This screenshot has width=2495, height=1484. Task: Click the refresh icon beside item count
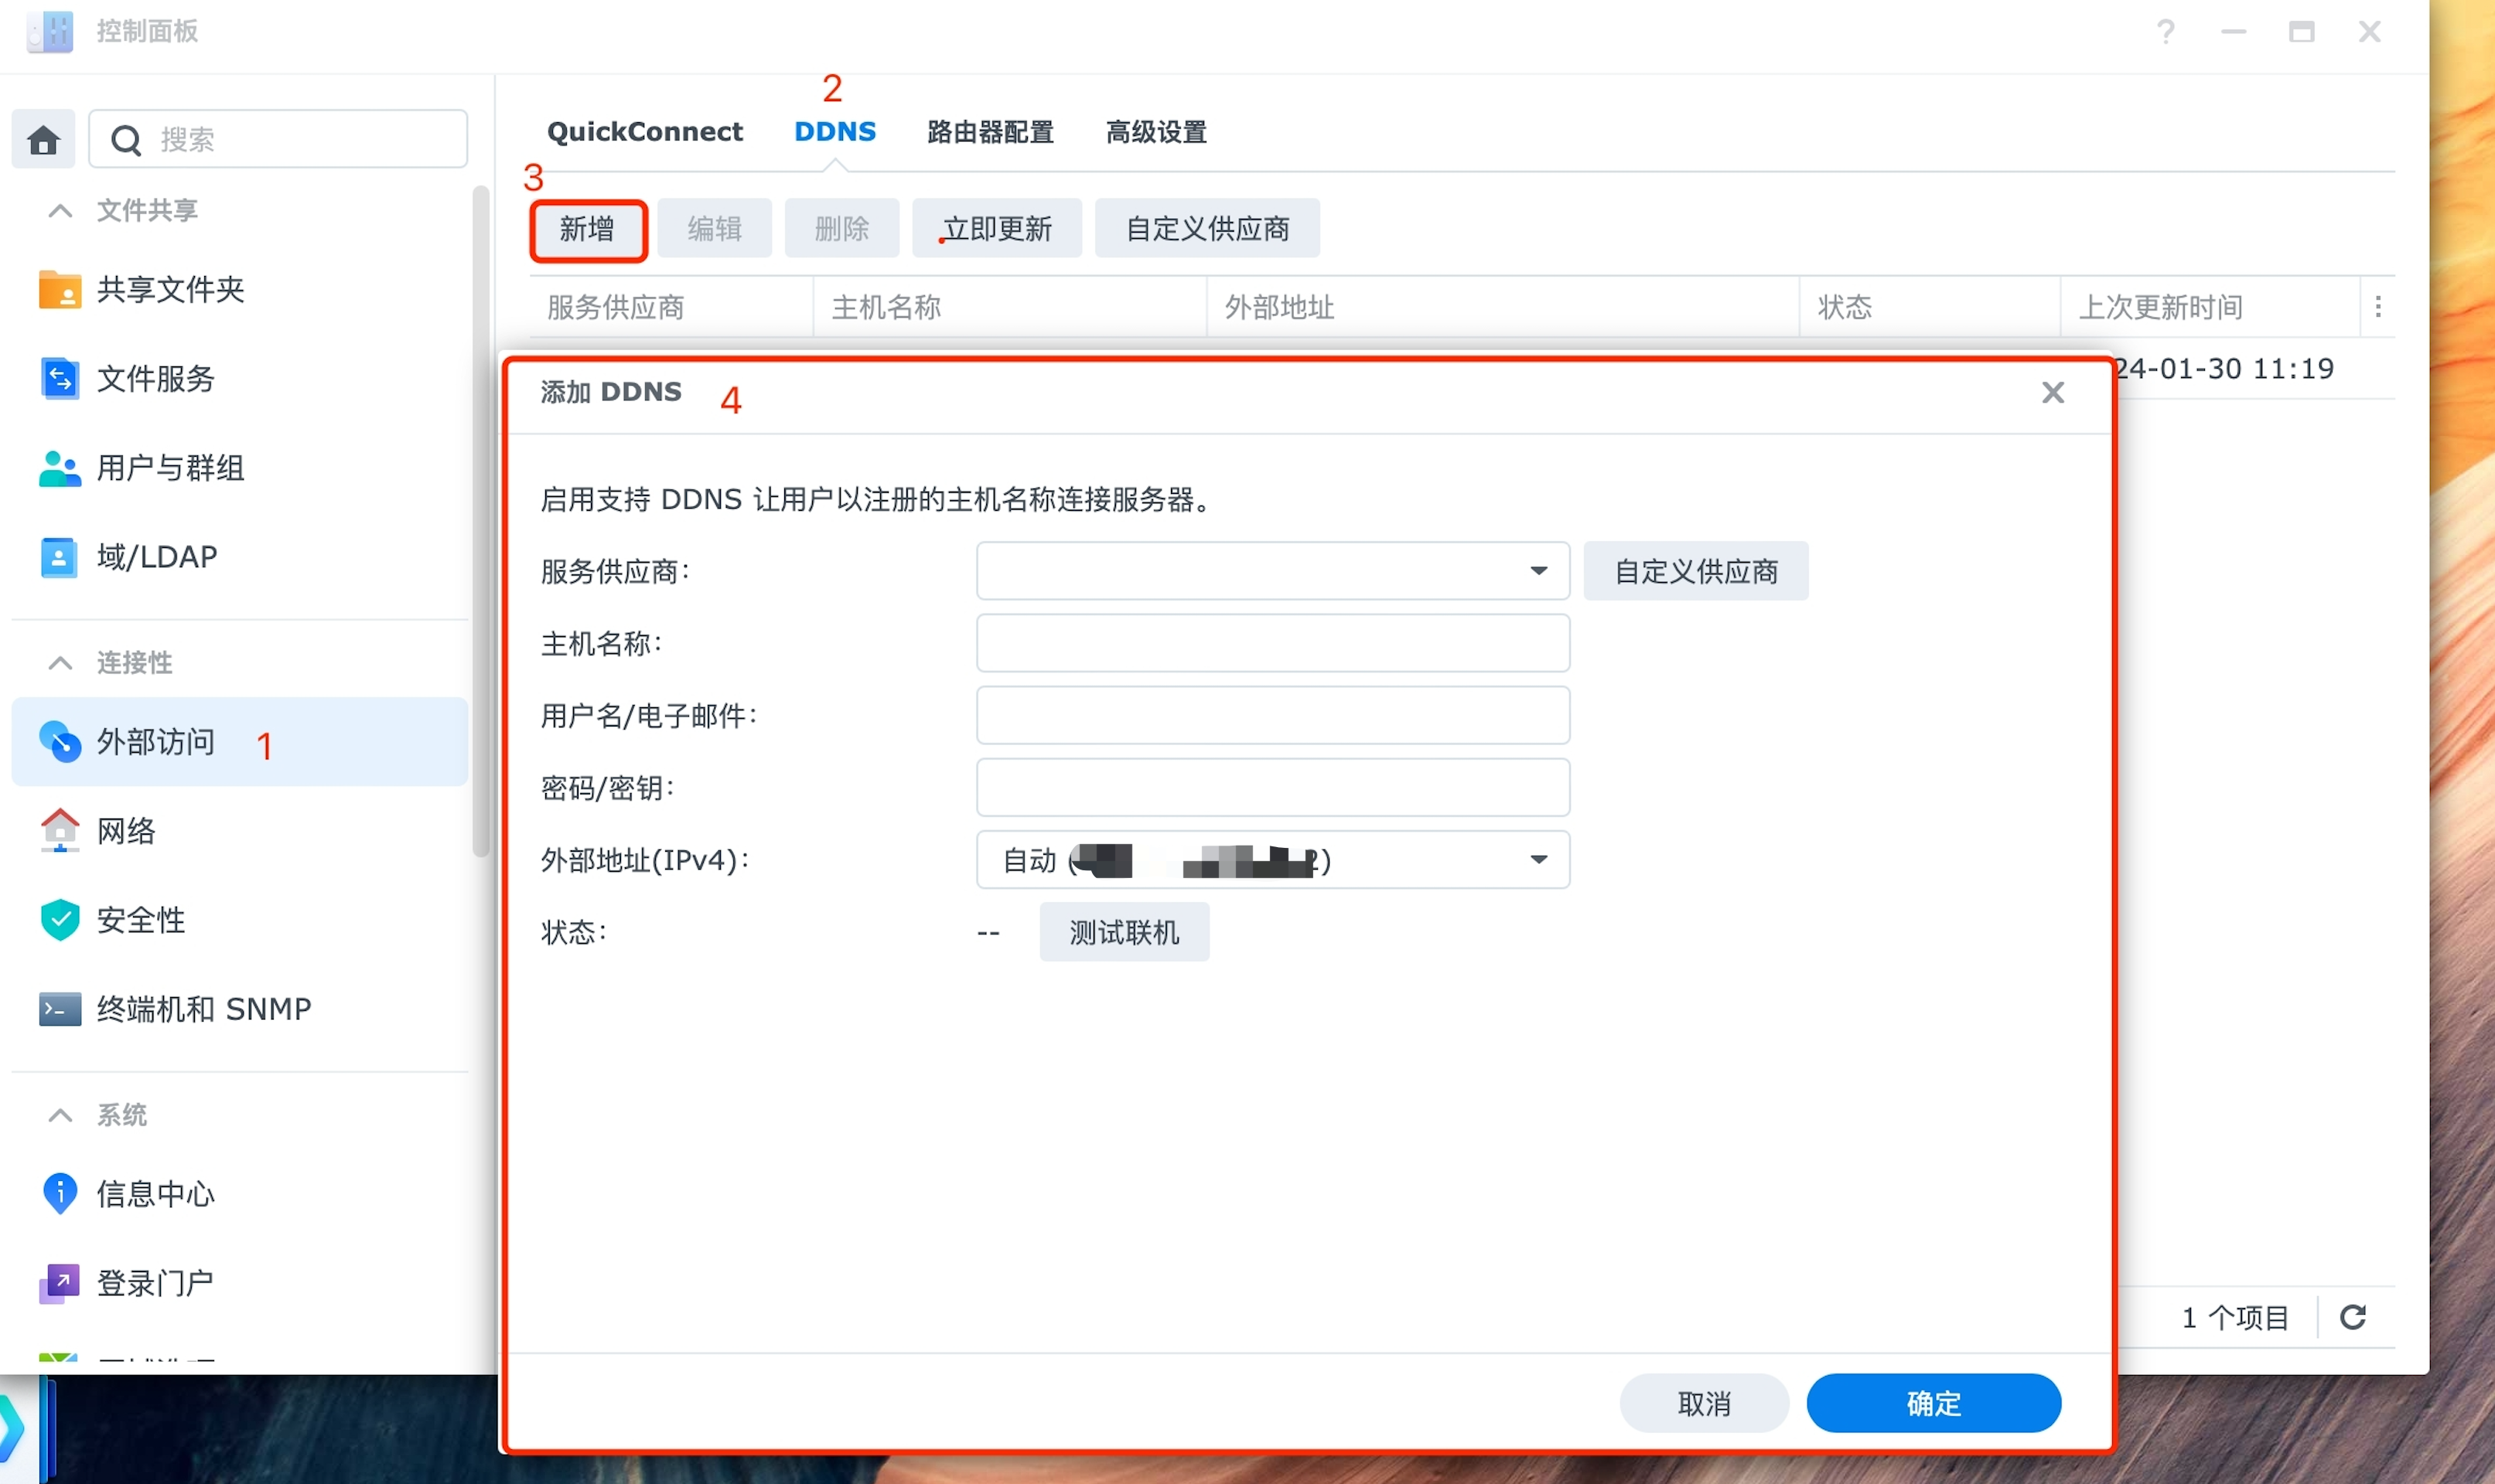coord(2353,1317)
